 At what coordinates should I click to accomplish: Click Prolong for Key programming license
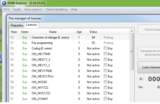click(108, 43)
